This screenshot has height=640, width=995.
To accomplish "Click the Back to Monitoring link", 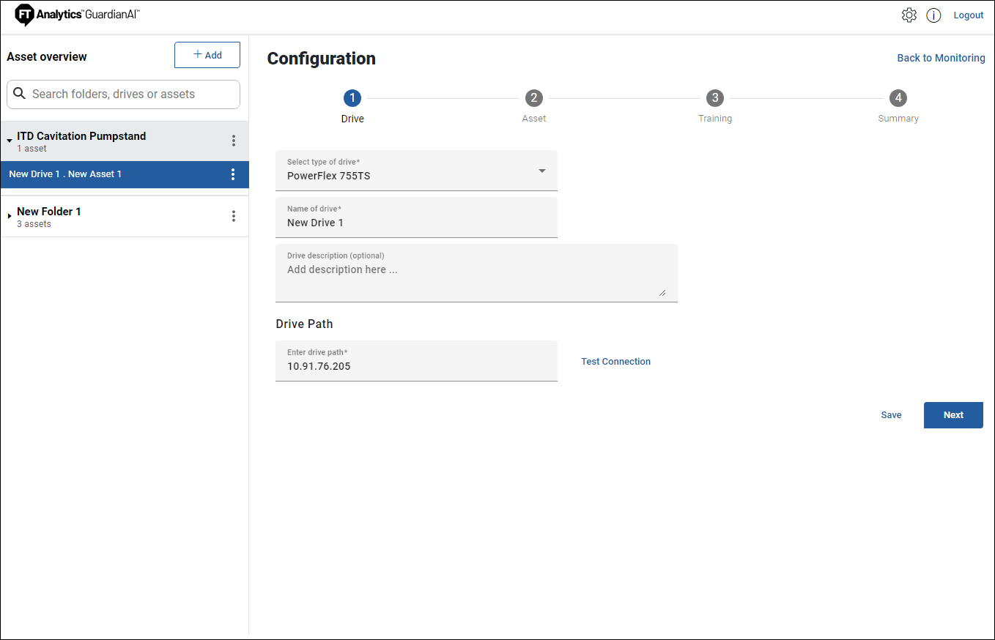I will point(941,58).
